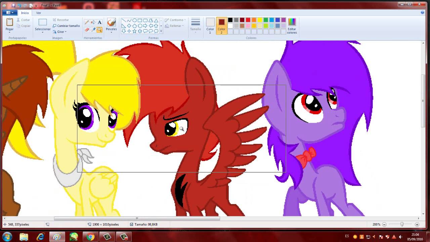Image resolution: width=430 pixels, height=242 pixels.
Task: Open the Paint file menu button
Action: pyautogui.click(x=10, y=13)
